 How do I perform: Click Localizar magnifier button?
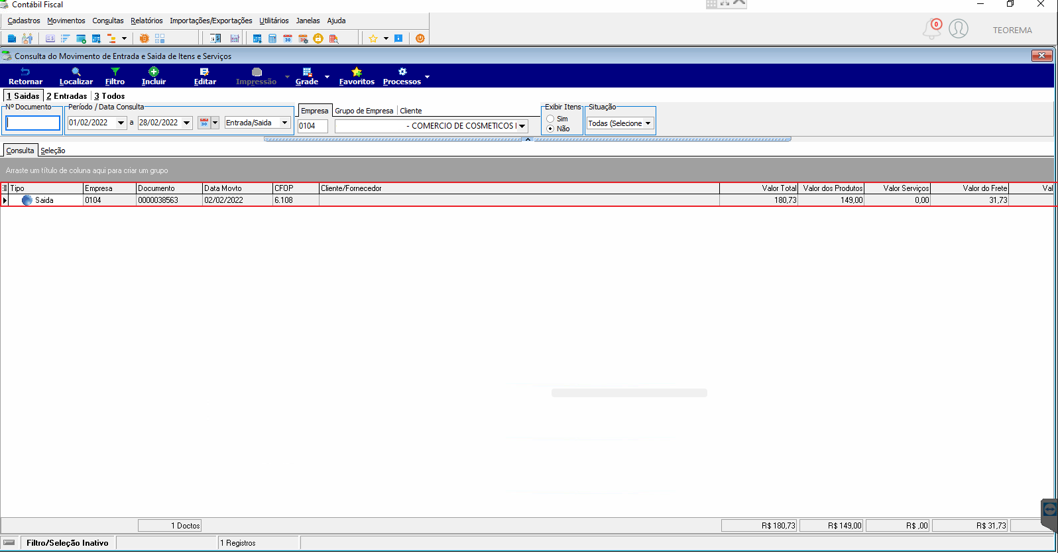pos(76,76)
